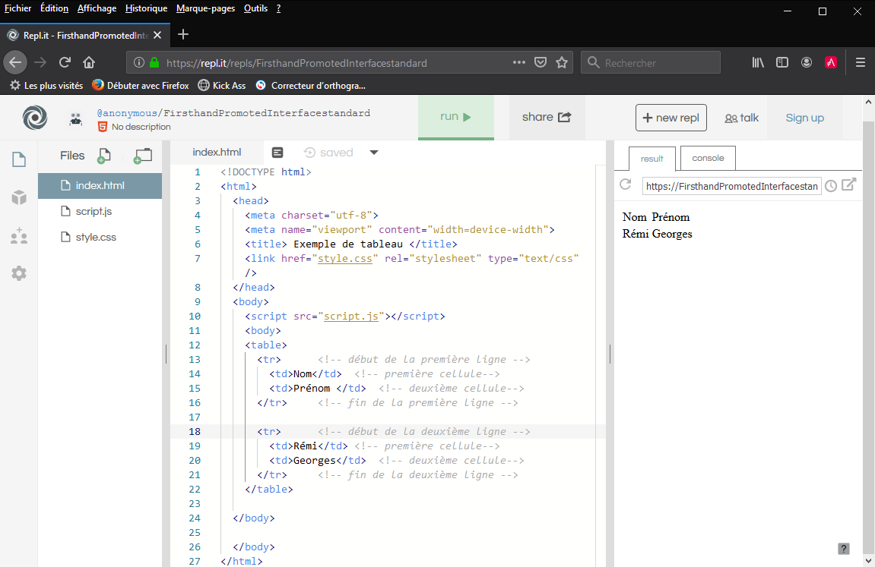This screenshot has height=567, width=875.
Task: Switch to the result tab
Action: pyautogui.click(x=651, y=159)
